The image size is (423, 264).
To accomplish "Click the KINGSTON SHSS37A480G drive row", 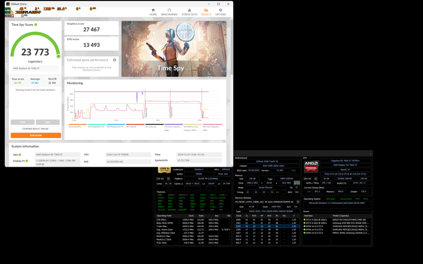I will (337, 220).
